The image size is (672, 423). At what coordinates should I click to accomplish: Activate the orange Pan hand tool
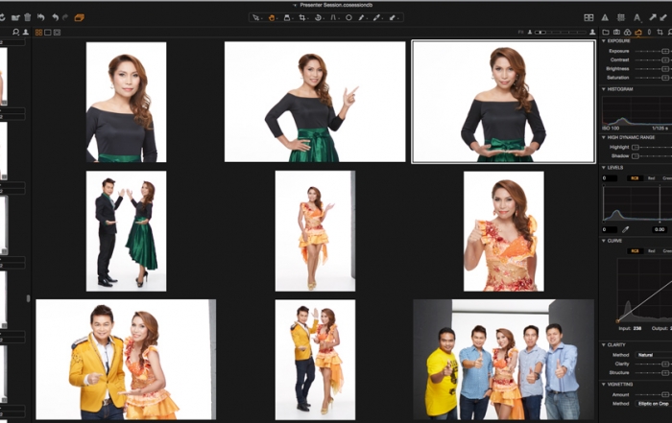click(272, 17)
